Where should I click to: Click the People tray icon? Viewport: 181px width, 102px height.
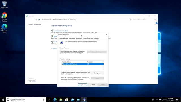click(x=153, y=99)
